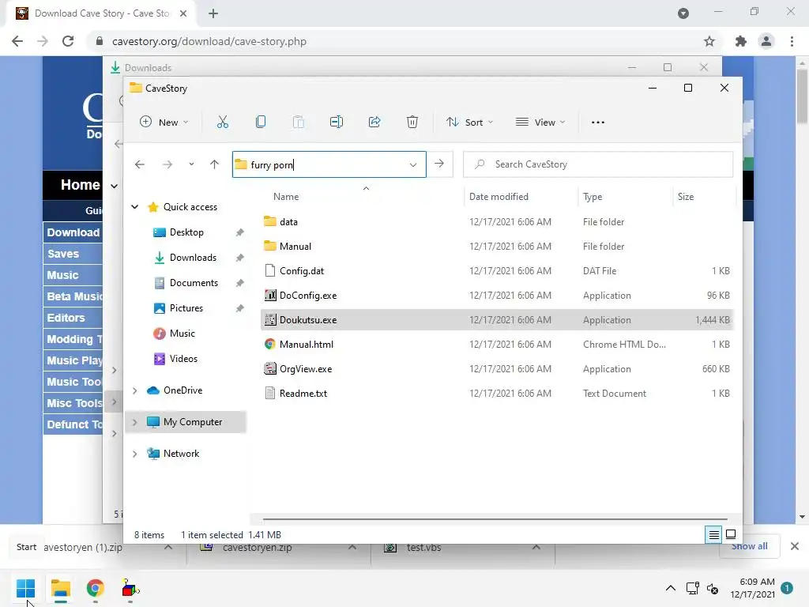The width and height of the screenshot is (809, 607).
Task: Select Desktop in Quick access
Action: click(x=186, y=232)
